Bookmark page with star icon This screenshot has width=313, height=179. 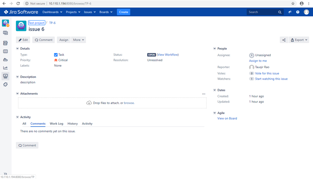pyautogui.click(x=293, y=3)
